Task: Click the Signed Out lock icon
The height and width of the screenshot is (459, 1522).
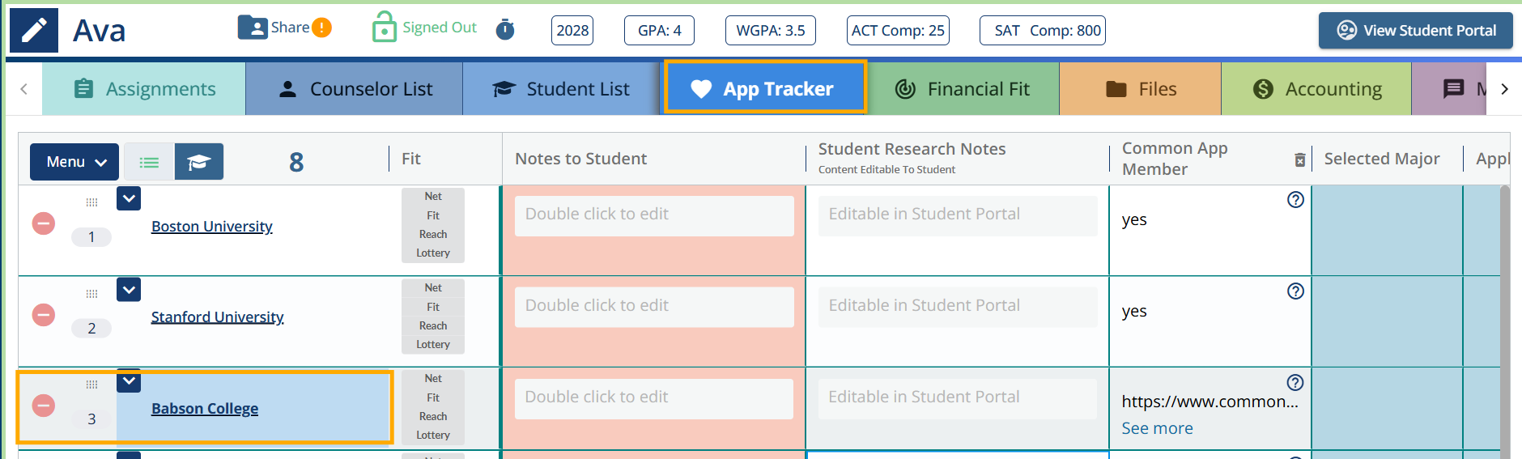Action: click(384, 27)
